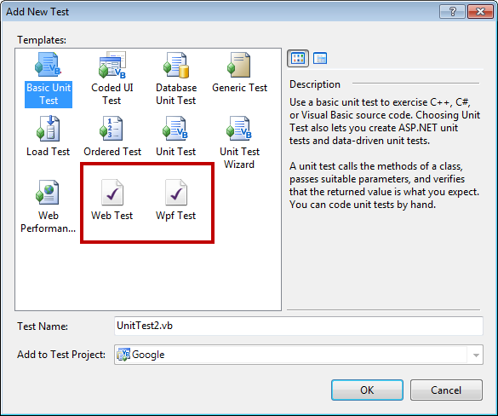Click the Google project combo box

coord(299,355)
